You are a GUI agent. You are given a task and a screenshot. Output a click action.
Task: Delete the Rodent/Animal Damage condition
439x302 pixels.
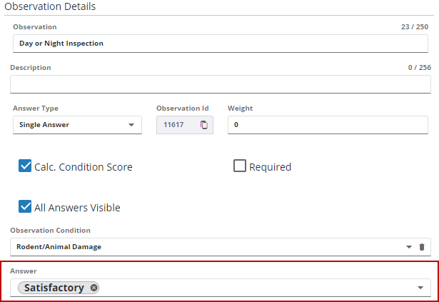421,247
